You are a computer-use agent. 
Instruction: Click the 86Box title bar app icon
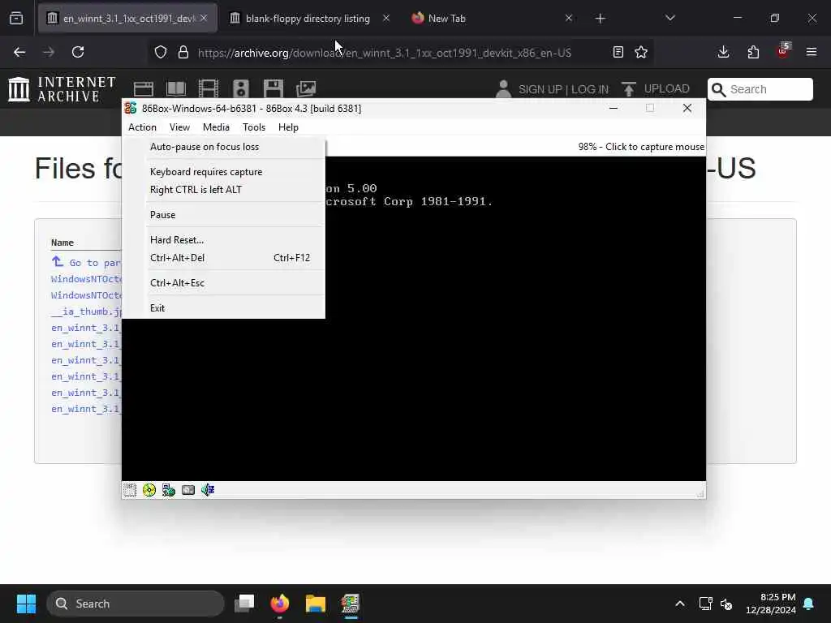[x=131, y=108]
